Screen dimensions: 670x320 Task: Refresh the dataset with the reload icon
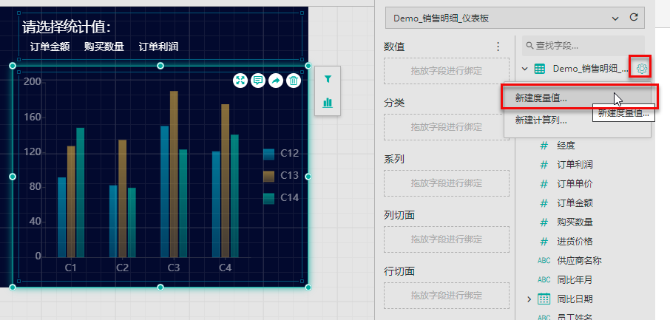pos(633,18)
